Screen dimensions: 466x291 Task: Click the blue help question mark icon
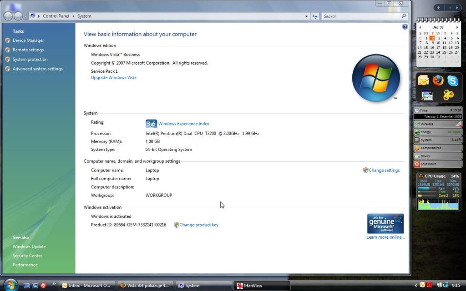pyautogui.click(x=405, y=27)
